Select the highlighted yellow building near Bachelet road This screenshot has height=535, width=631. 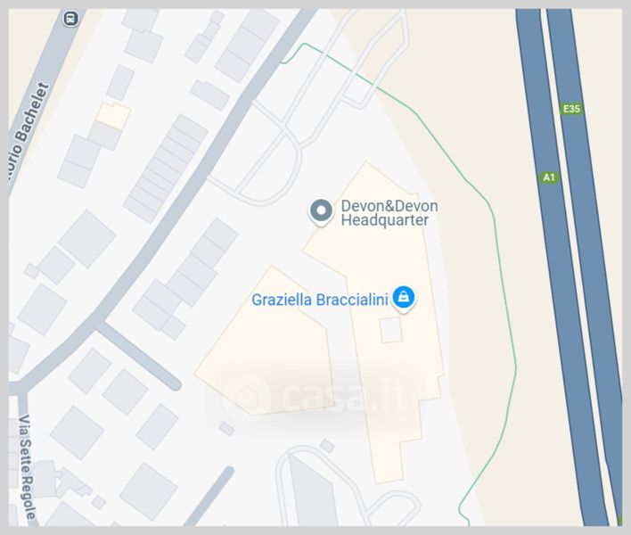[x=113, y=116]
